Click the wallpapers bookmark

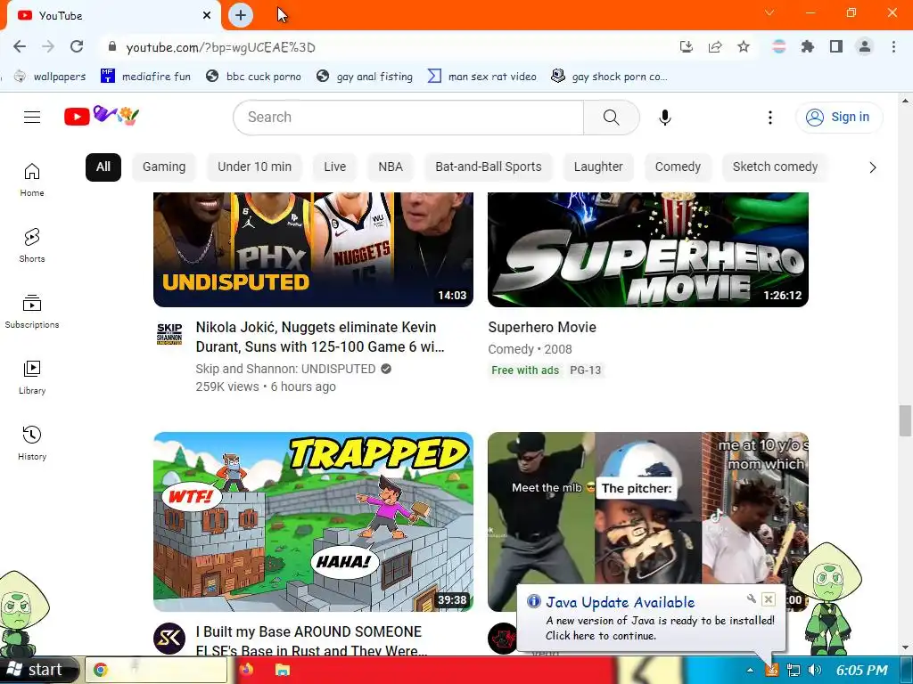[51, 77]
